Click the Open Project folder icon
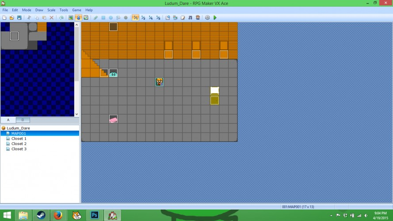Screen dimensions: 393x221 pyautogui.click(x=12, y=18)
